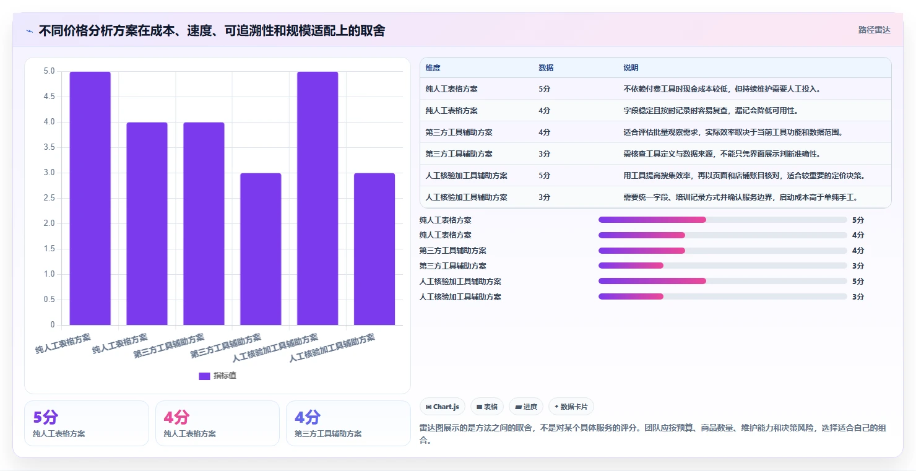The width and height of the screenshot is (916, 471).
Task: Click the table cell starting 适合评估批量观察需求
Action: click(x=754, y=132)
